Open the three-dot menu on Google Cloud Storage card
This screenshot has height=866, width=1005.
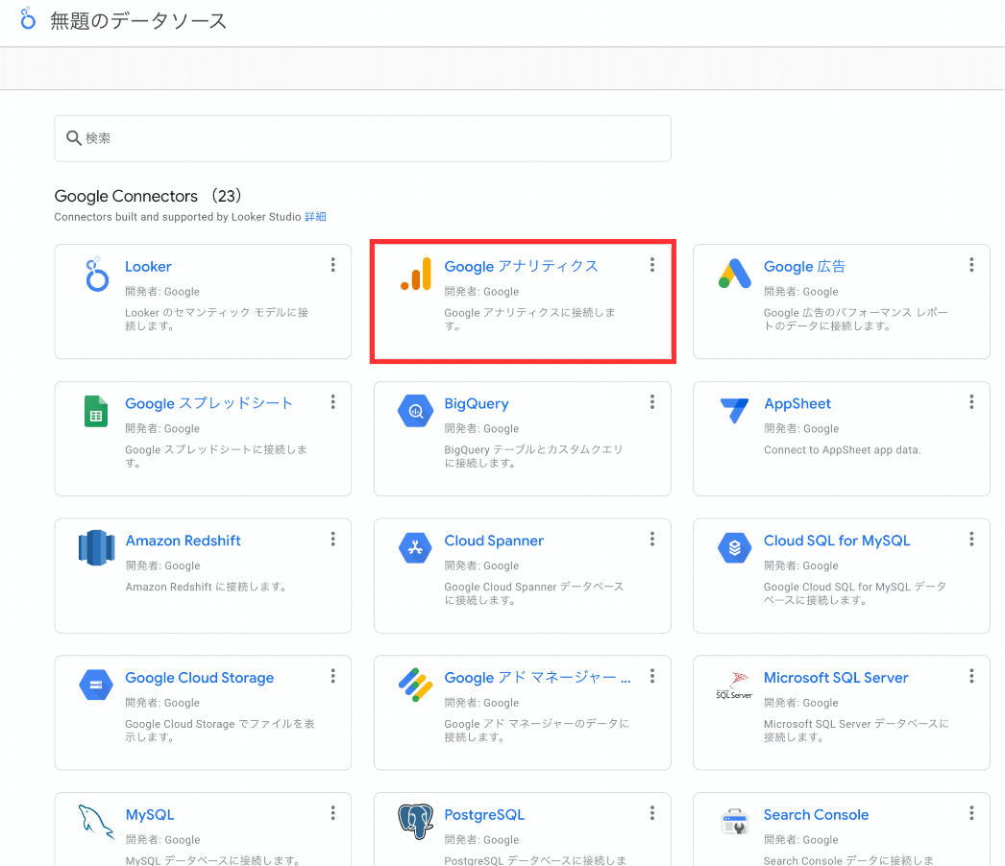click(x=332, y=677)
